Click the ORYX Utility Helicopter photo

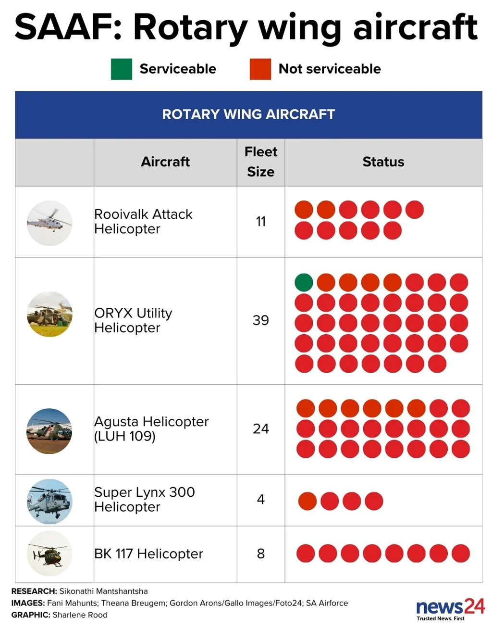pyautogui.click(x=49, y=314)
